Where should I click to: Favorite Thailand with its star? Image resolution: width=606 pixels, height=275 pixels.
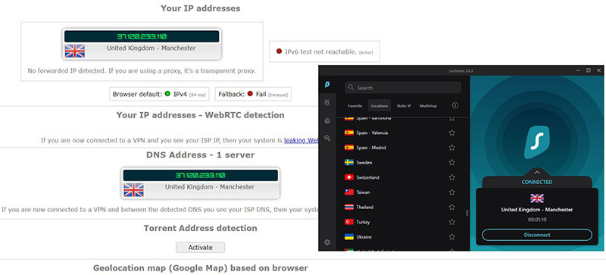[x=451, y=207]
